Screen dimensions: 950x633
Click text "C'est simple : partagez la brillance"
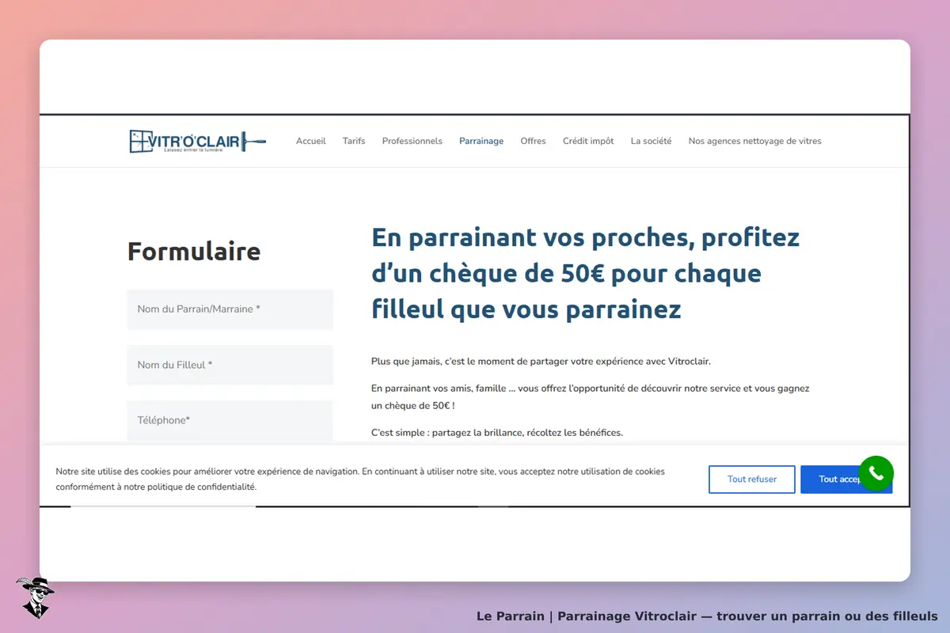pos(497,433)
